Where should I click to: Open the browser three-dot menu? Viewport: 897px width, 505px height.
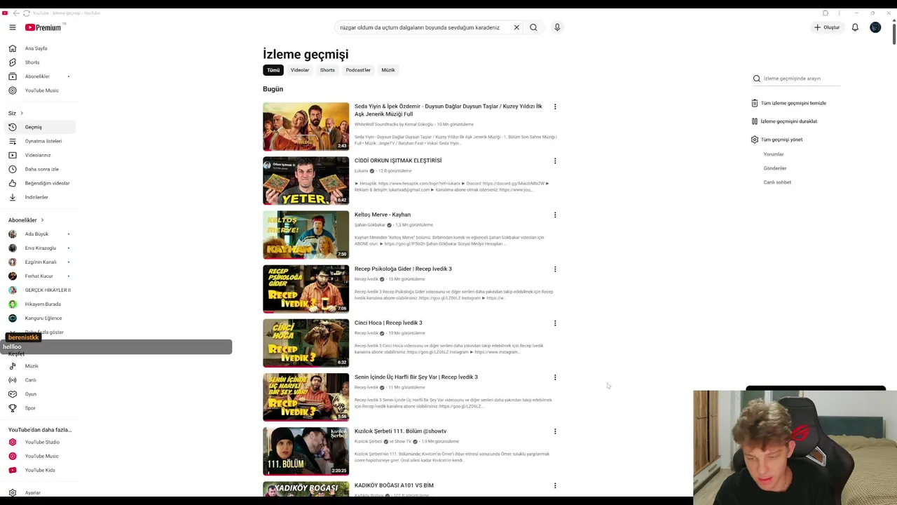point(839,13)
